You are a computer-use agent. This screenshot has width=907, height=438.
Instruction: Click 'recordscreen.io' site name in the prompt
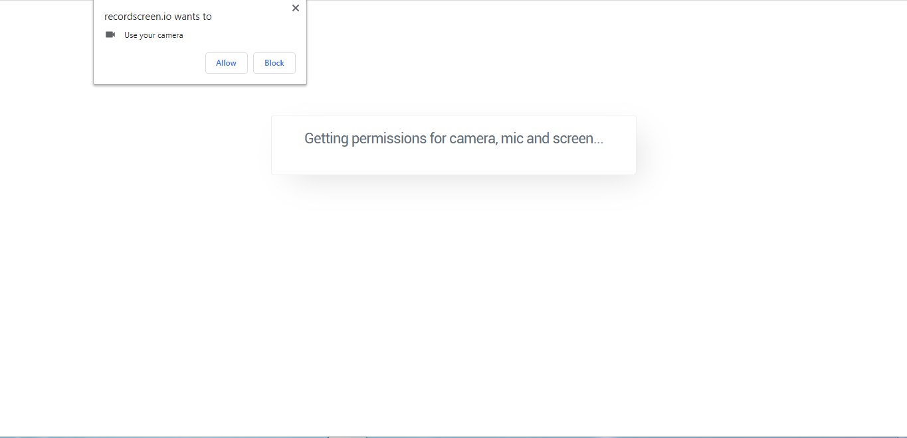[138, 17]
